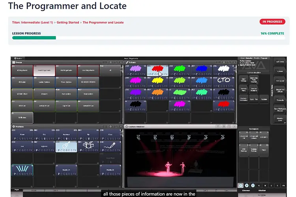Screen dimensions: 296x197
Task: Select the highlighted white group button
Action: [x=44, y=70]
